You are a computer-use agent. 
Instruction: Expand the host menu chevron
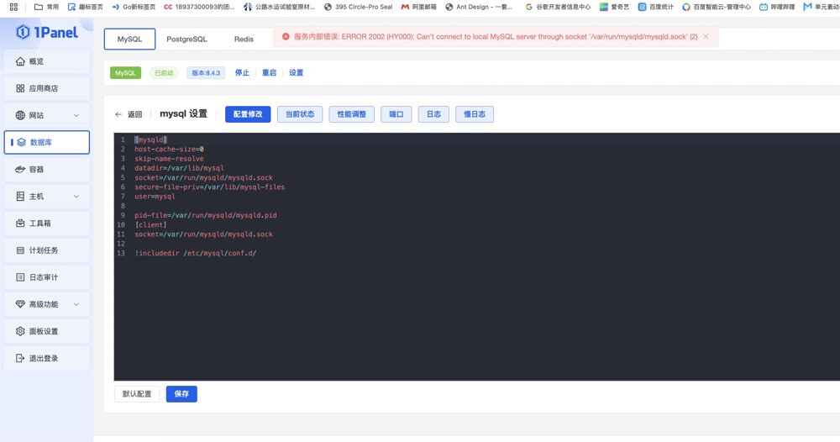(76, 197)
